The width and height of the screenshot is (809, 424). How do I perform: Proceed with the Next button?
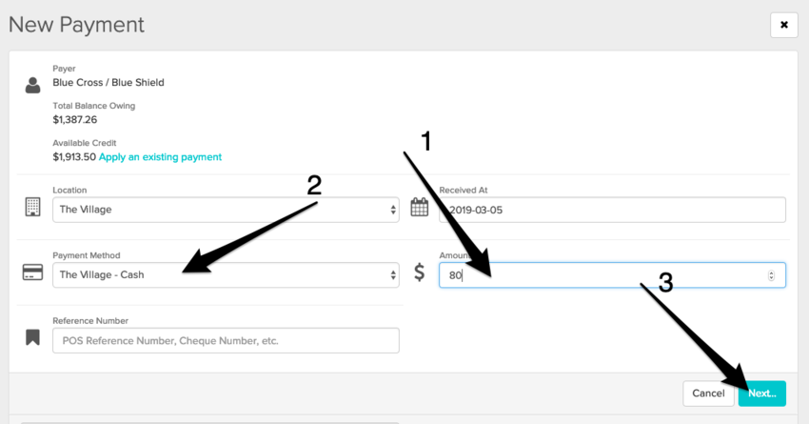761,393
